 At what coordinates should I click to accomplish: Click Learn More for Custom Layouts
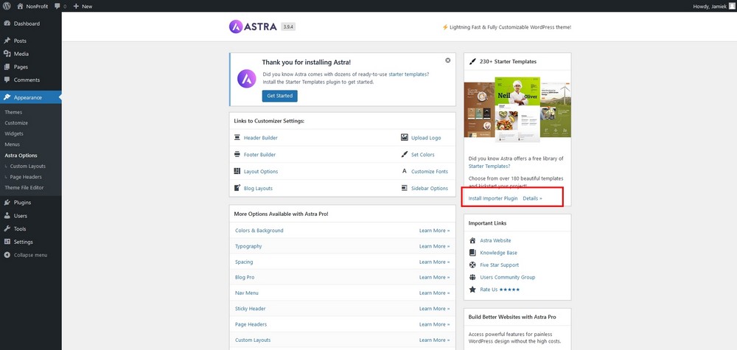click(434, 340)
